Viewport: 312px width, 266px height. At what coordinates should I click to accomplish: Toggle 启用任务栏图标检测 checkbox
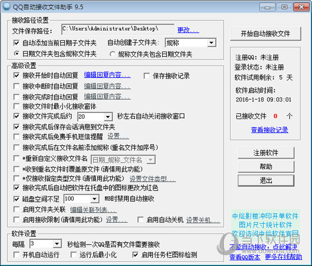click(135, 255)
